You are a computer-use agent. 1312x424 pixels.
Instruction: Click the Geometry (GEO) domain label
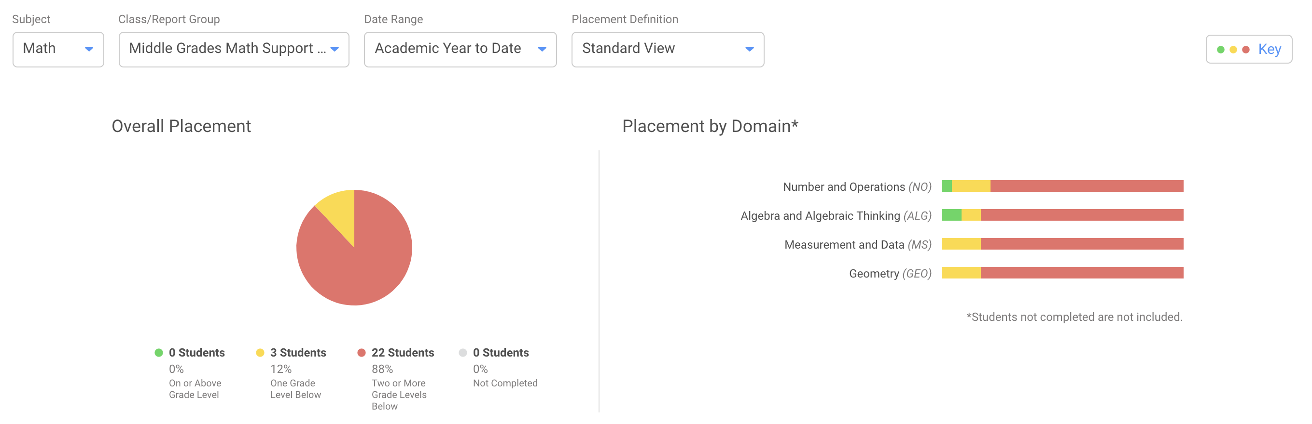coord(890,274)
